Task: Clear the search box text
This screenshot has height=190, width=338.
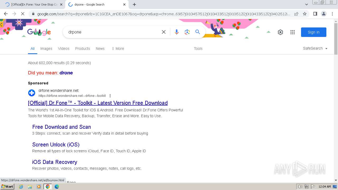Action: pyautogui.click(x=164, y=32)
